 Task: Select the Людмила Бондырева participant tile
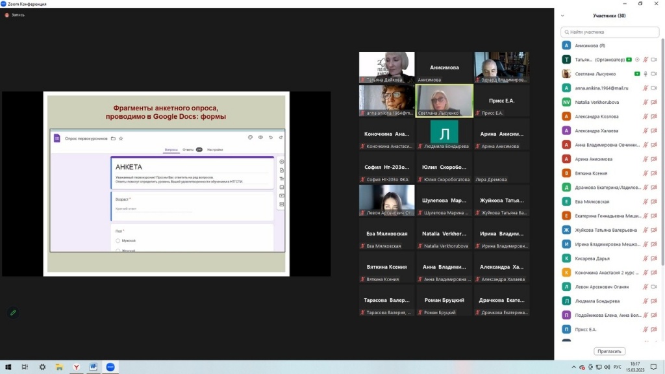(444, 134)
